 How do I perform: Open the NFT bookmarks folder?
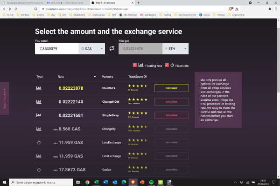pyautogui.click(x=112, y=15)
